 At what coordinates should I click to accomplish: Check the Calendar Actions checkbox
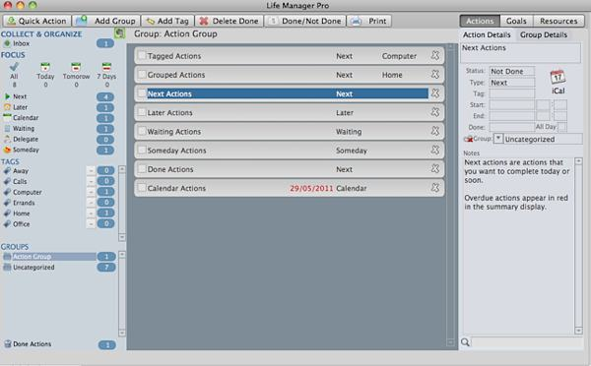pyautogui.click(x=142, y=188)
